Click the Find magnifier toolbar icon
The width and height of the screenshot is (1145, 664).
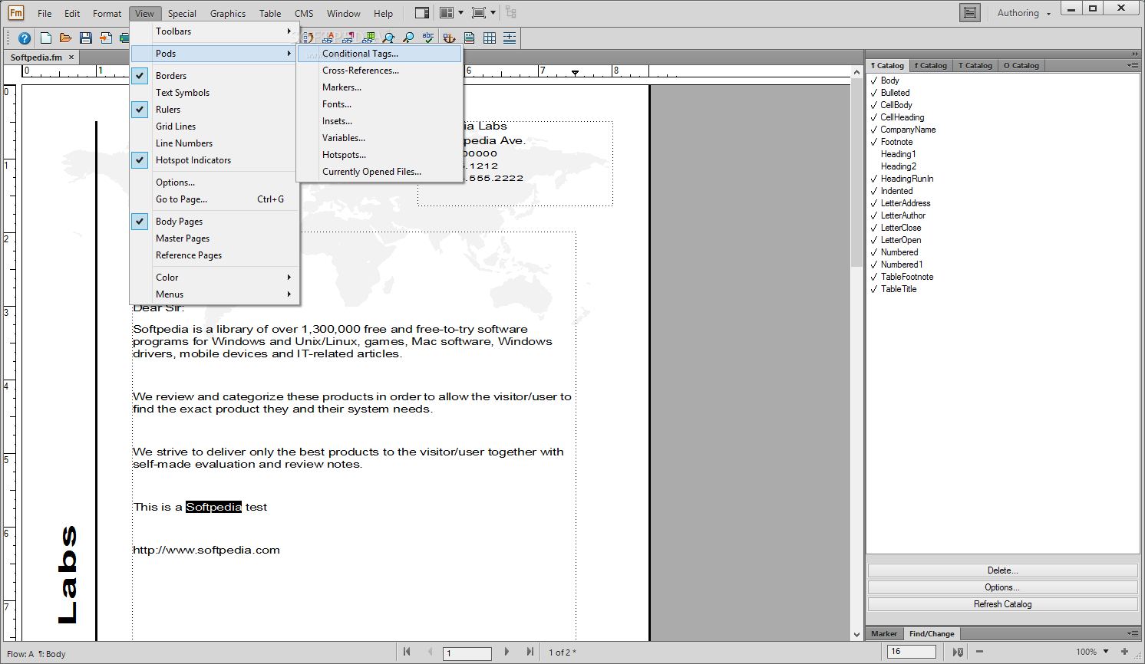click(388, 38)
